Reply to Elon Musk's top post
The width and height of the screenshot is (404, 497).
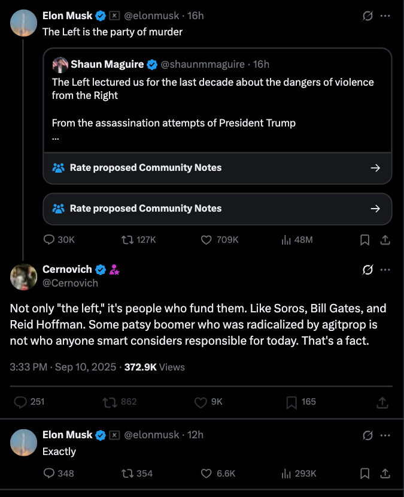coord(50,239)
